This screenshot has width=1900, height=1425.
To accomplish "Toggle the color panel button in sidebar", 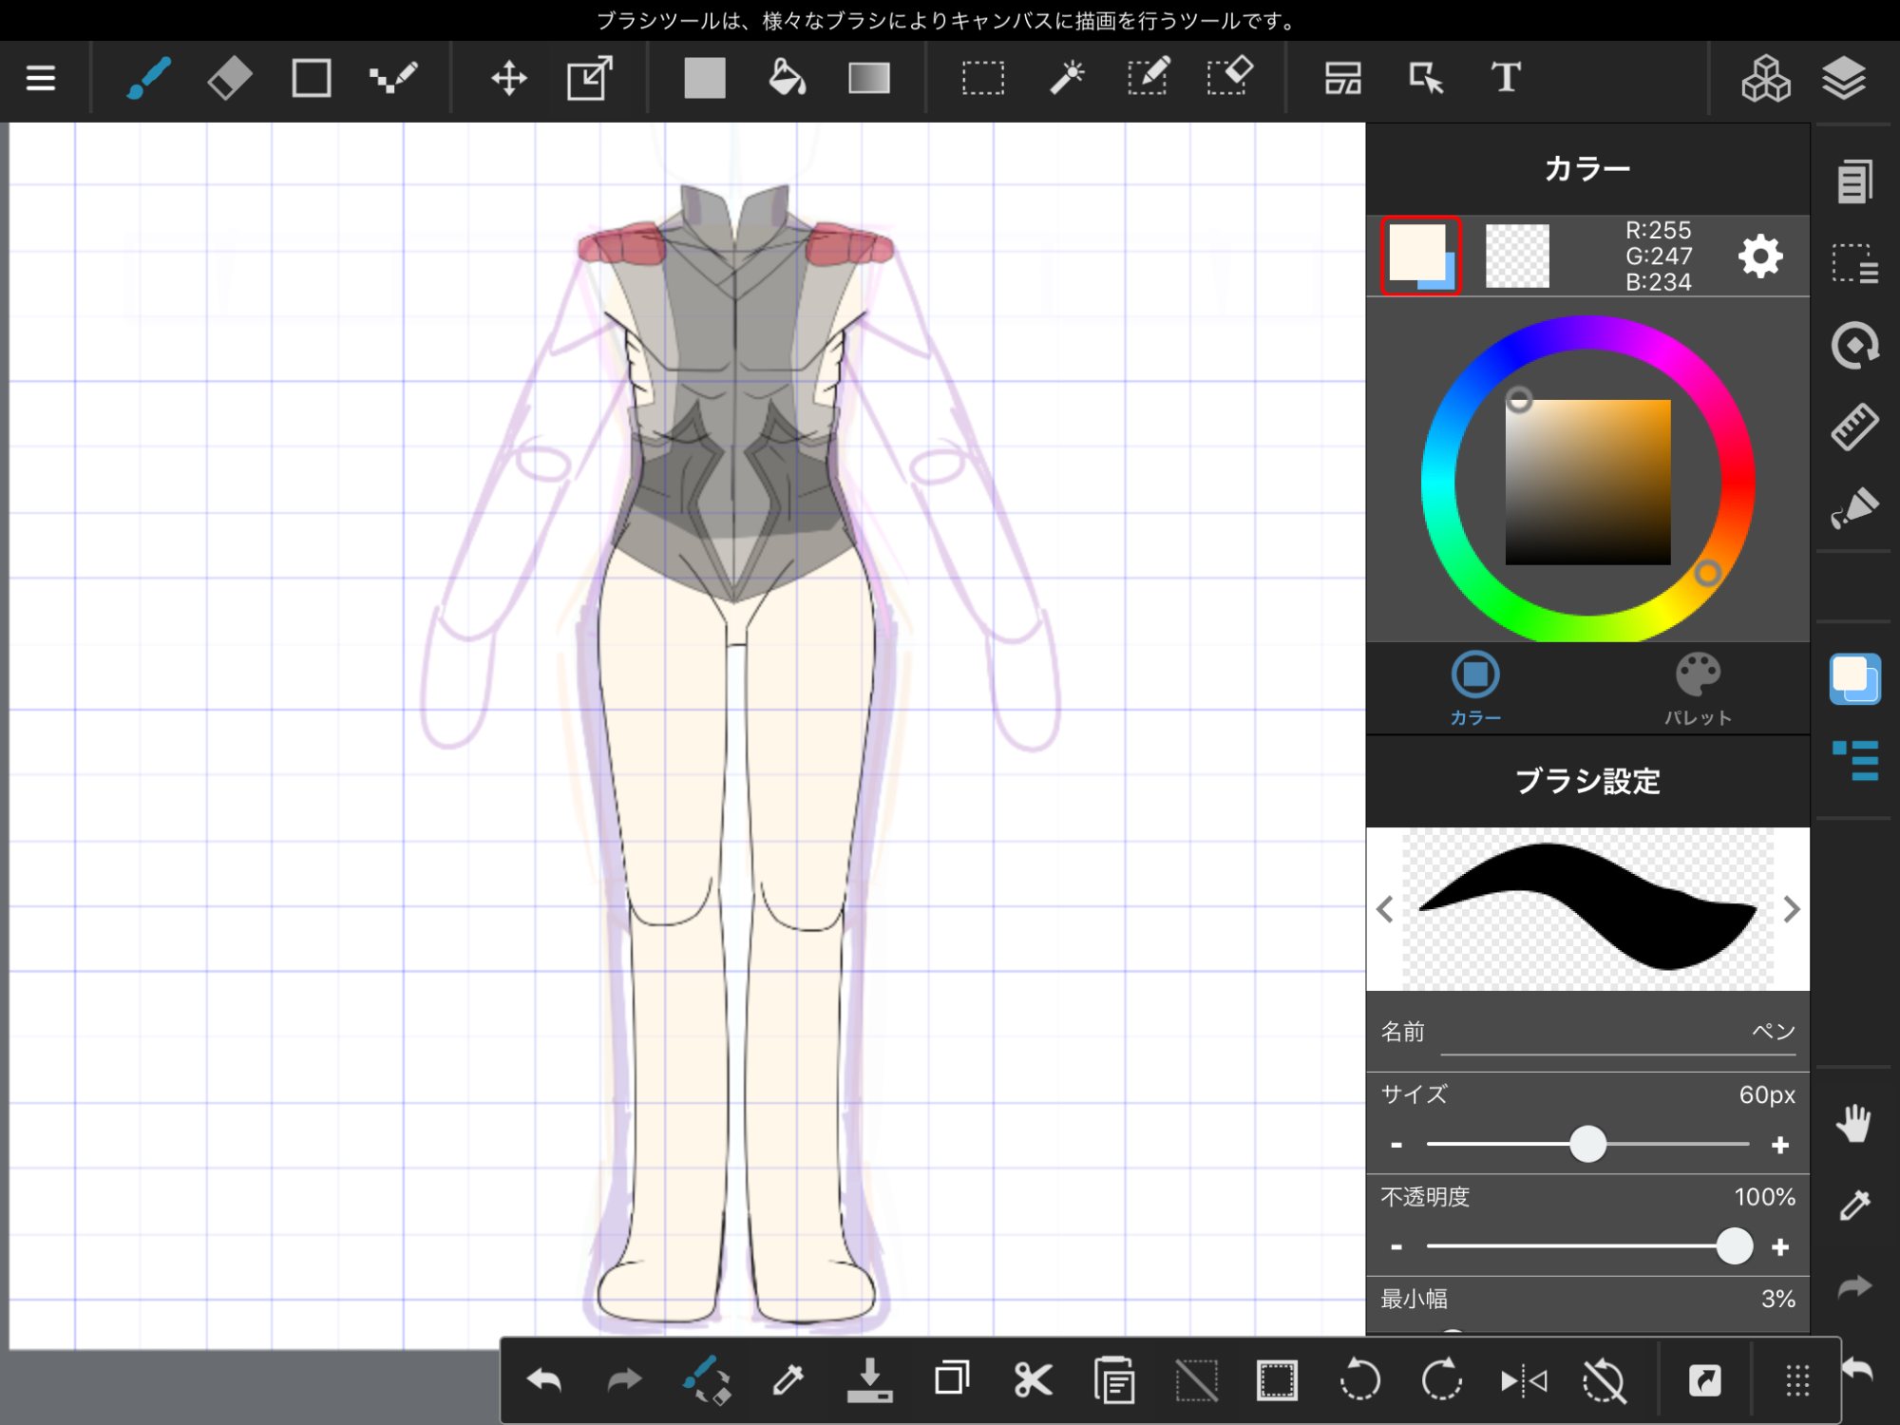I will coord(1854,679).
